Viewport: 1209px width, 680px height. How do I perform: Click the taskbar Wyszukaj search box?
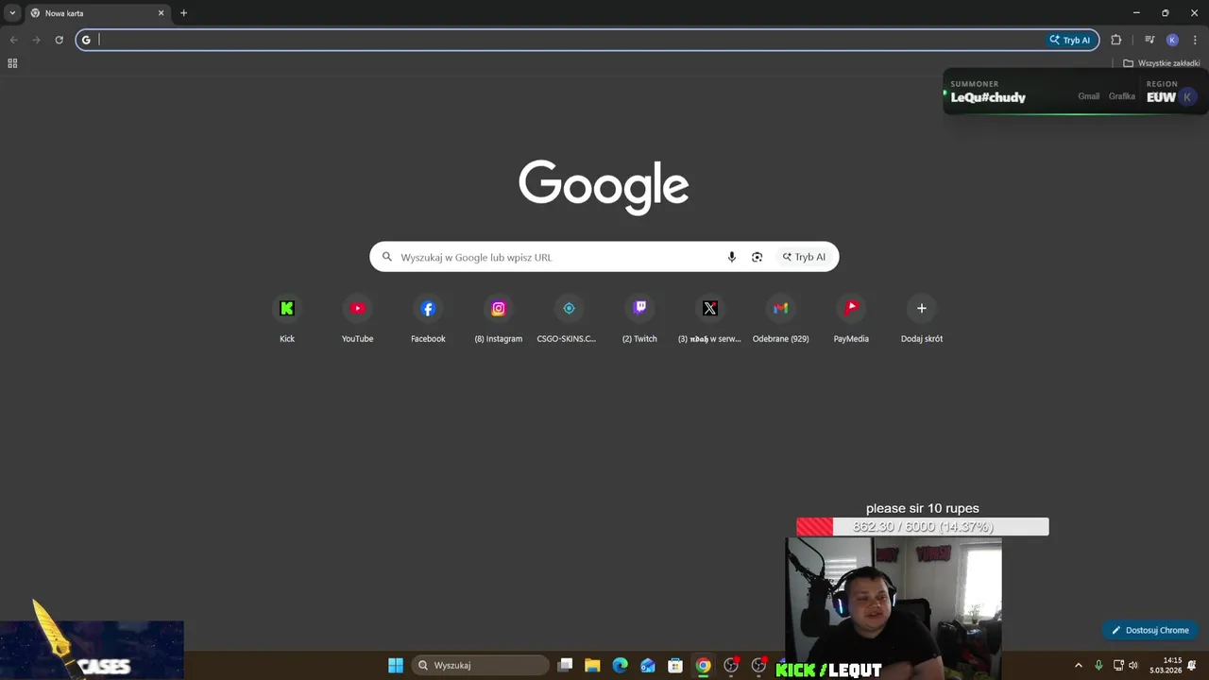480,665
